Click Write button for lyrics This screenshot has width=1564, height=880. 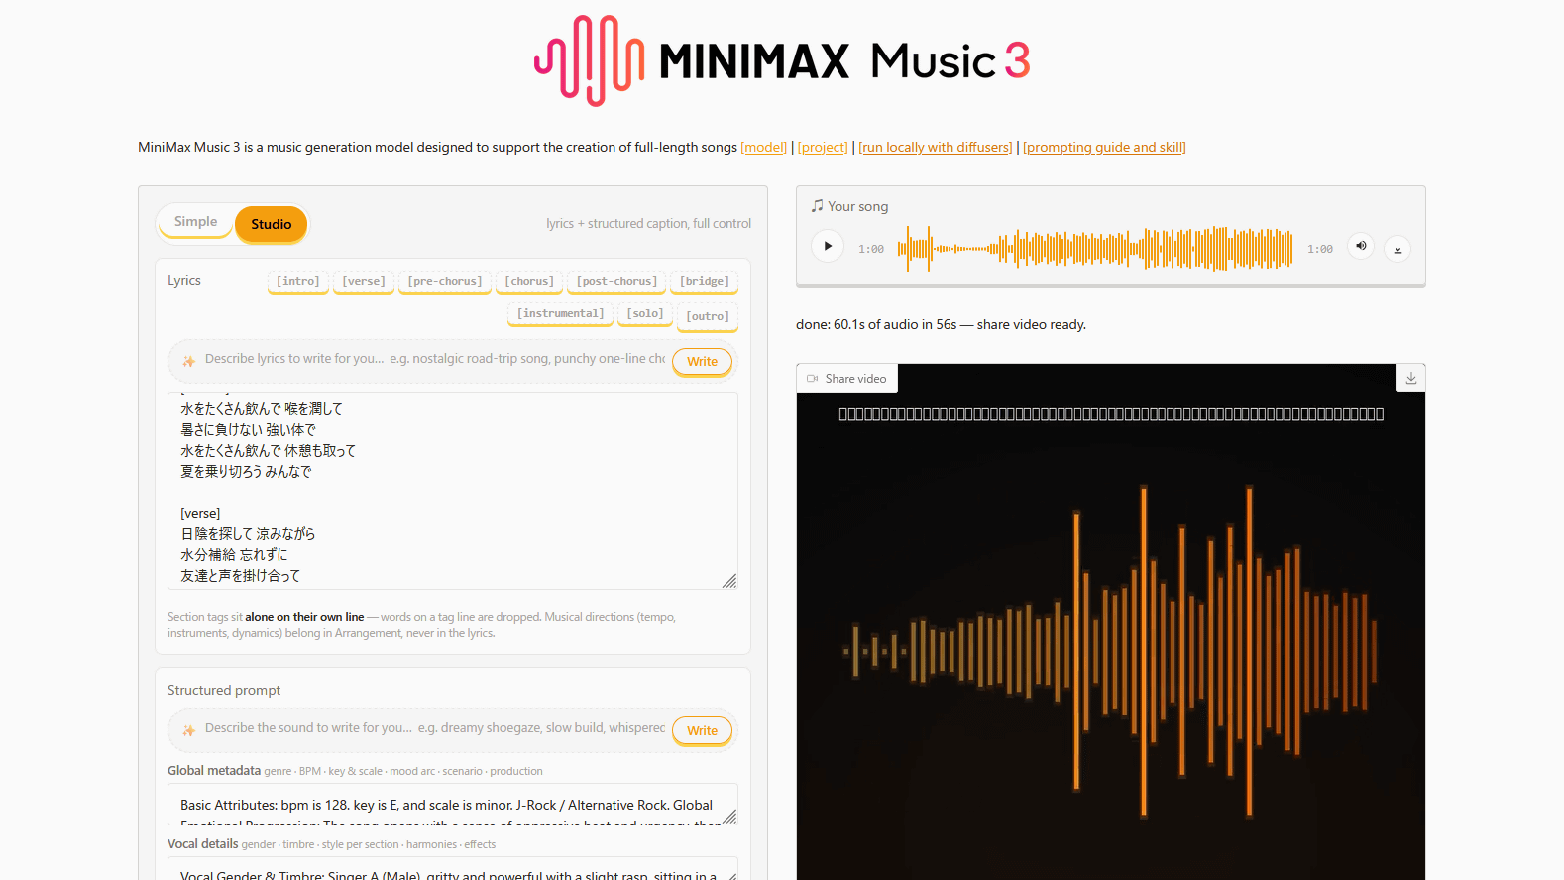702,362
